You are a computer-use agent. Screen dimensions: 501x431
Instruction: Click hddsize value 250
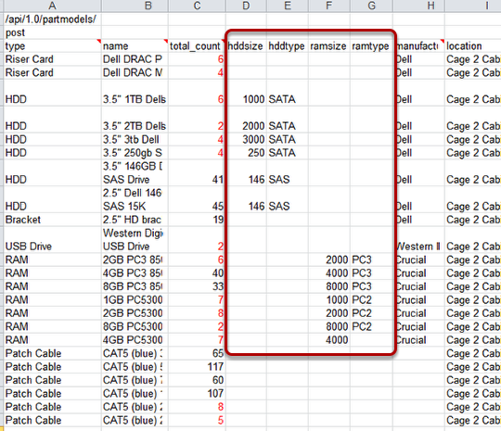[x=247, y=153]
